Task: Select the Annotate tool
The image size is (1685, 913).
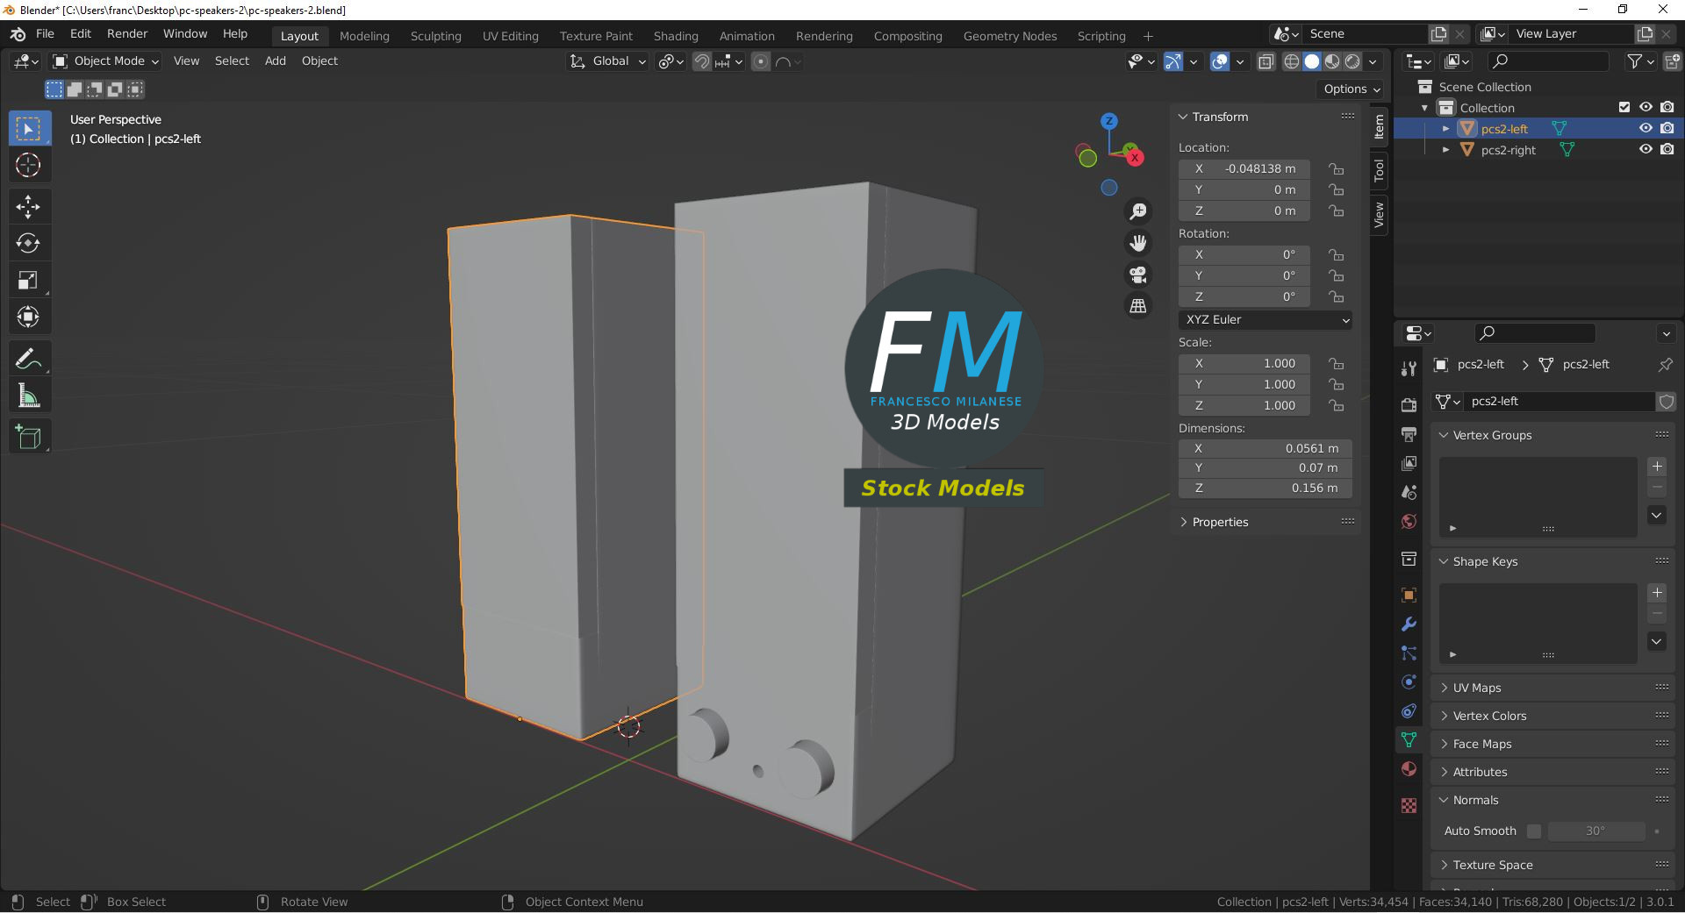Action: pos(28,360)
